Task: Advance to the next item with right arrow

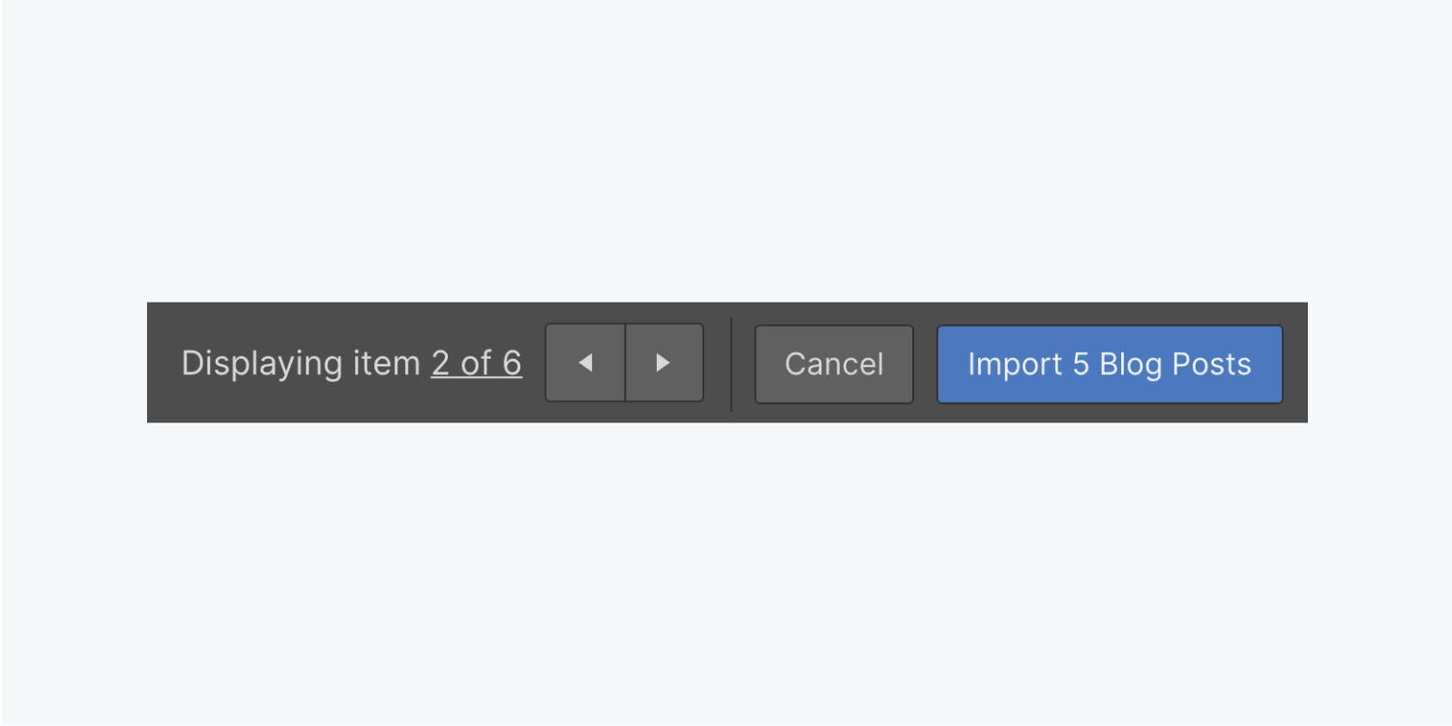Action: coord(665,363)
